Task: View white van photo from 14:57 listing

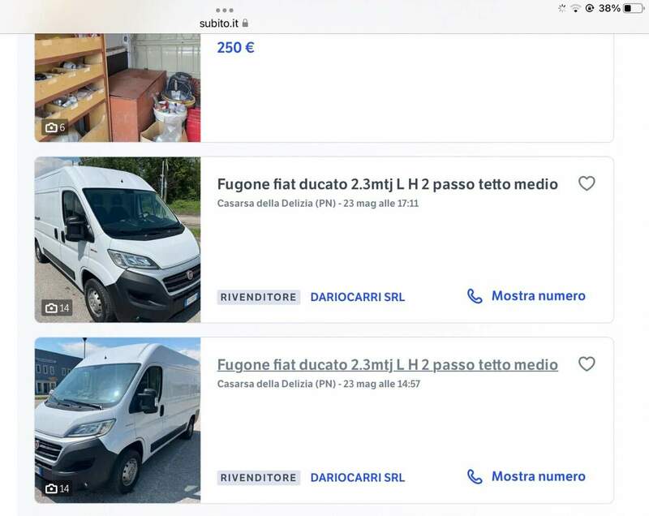Action: point(118,420)
